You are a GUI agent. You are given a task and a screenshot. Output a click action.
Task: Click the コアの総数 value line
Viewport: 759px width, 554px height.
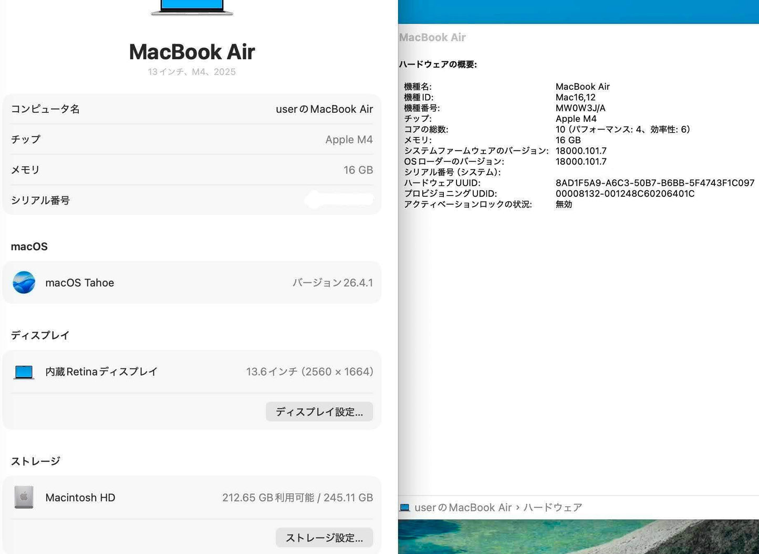pos(623,130)
